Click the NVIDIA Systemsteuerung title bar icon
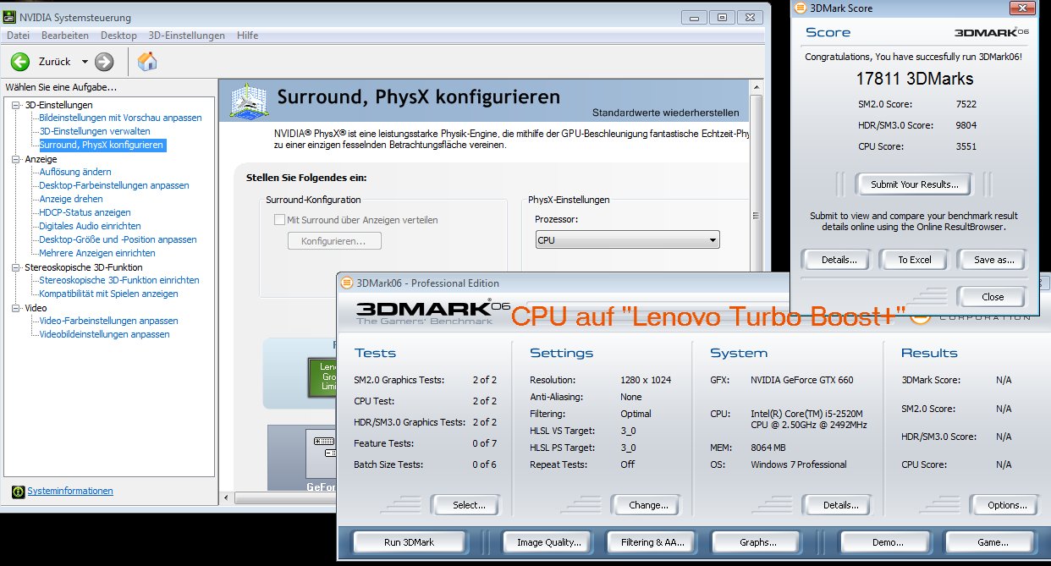Screen dimensions: 1051x566 (x=11, y=18)
